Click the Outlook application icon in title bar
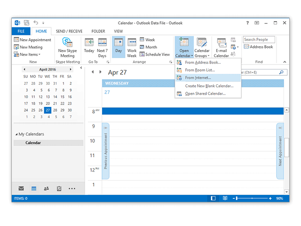Viewport: 301px width, 226px height. (x=17, y=23)
